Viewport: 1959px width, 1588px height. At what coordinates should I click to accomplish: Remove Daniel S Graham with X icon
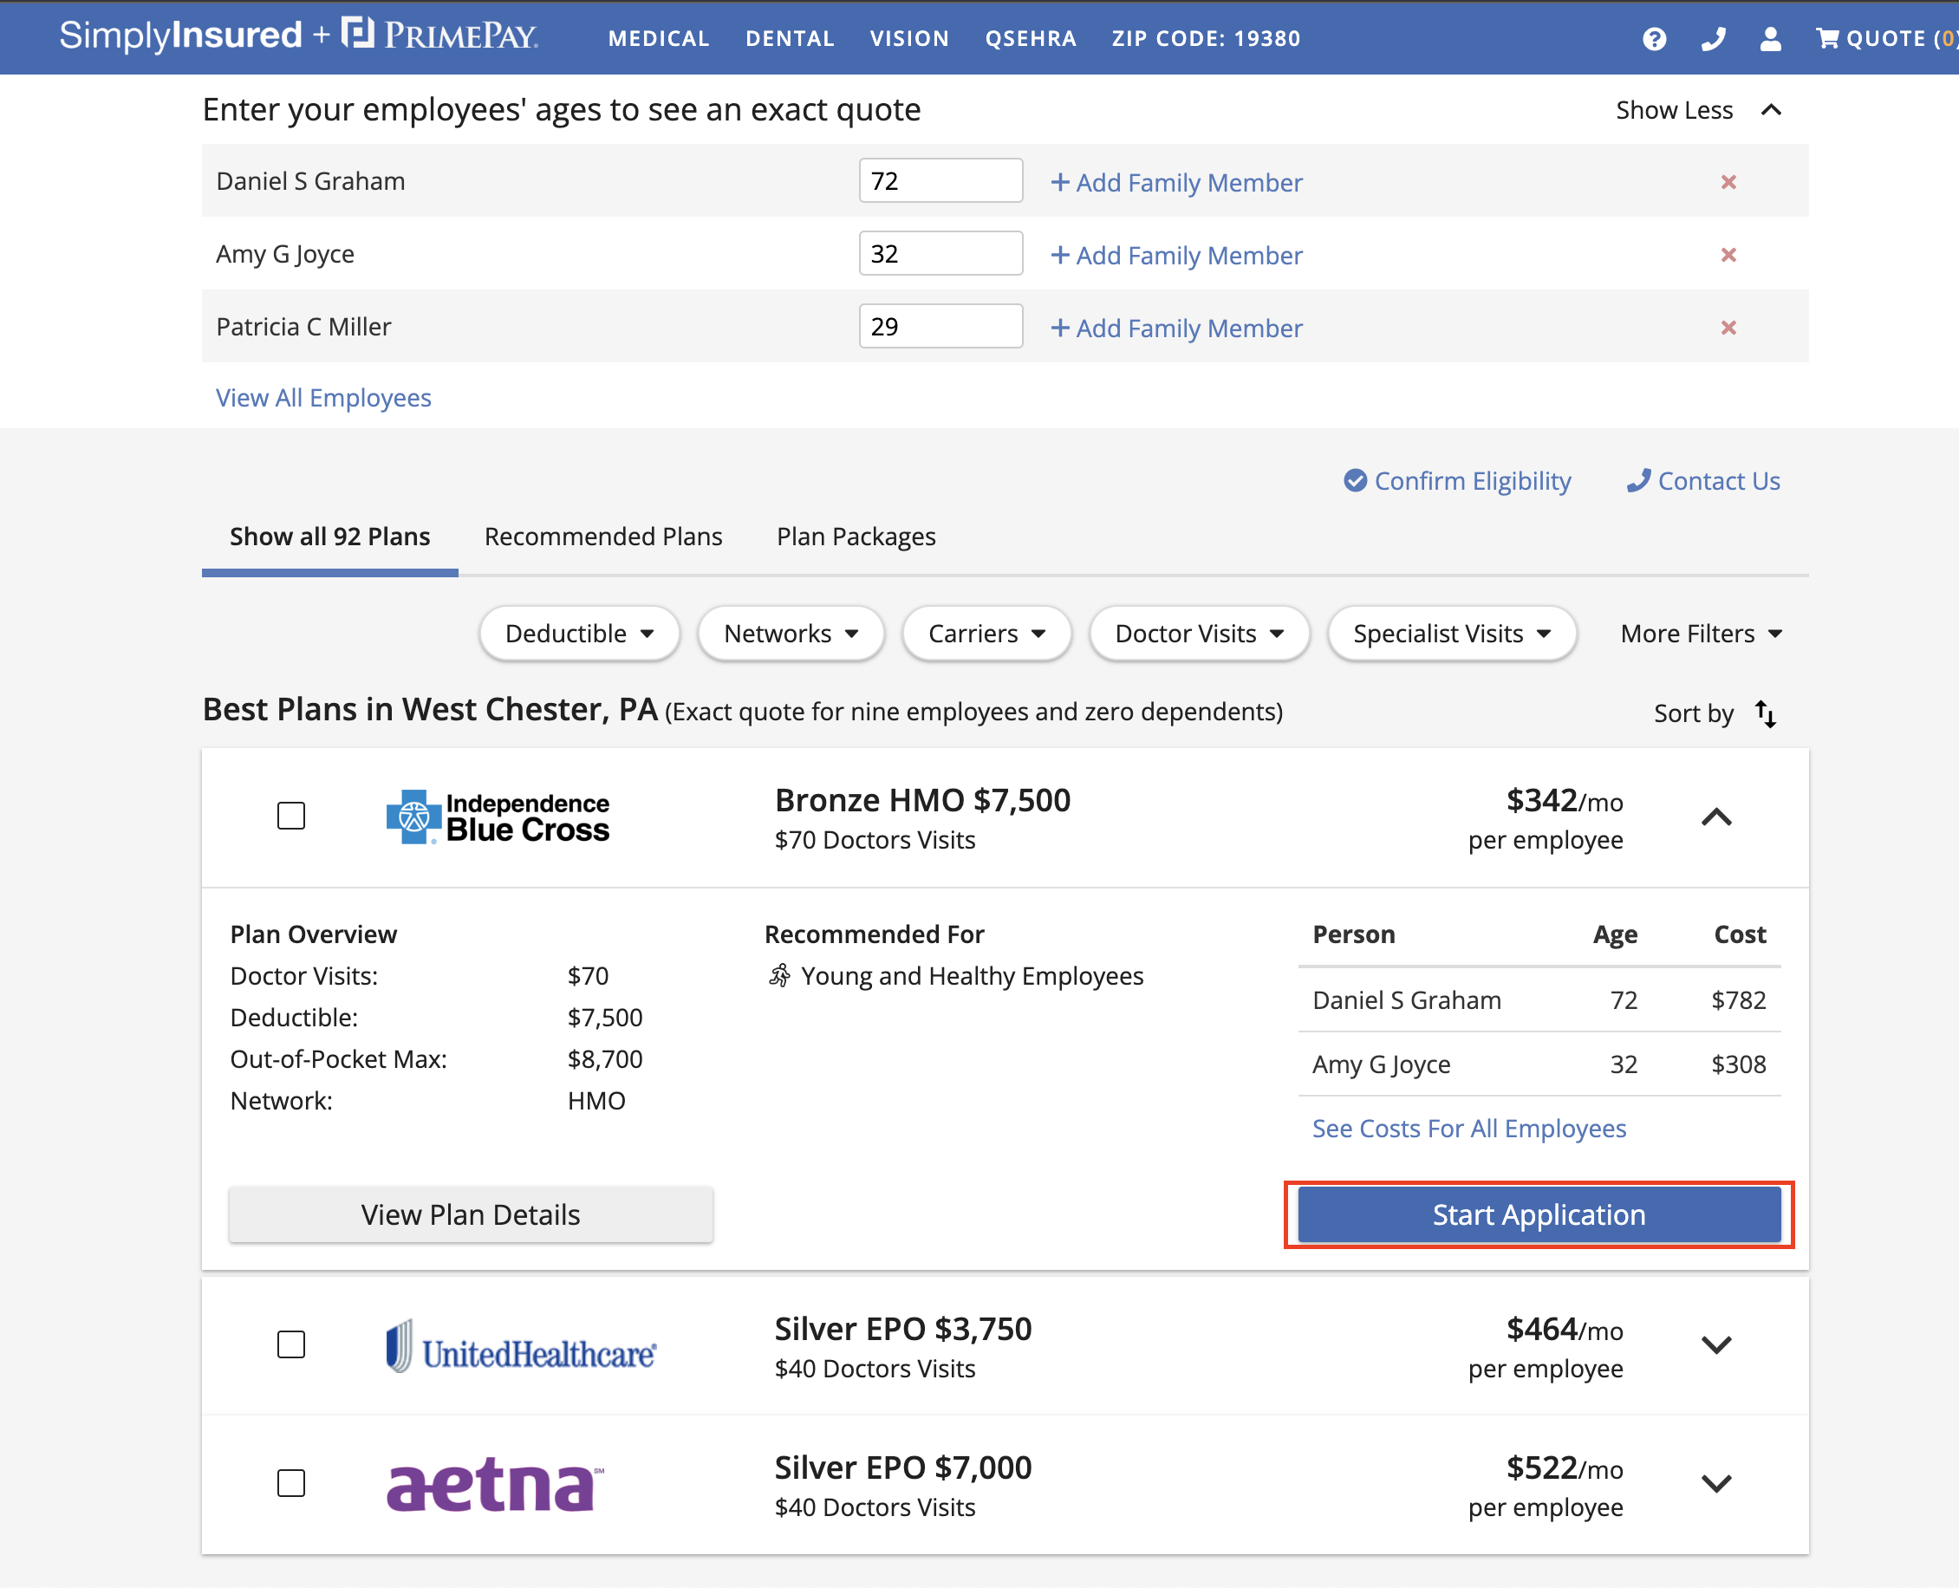click(x=1728, y=182)
